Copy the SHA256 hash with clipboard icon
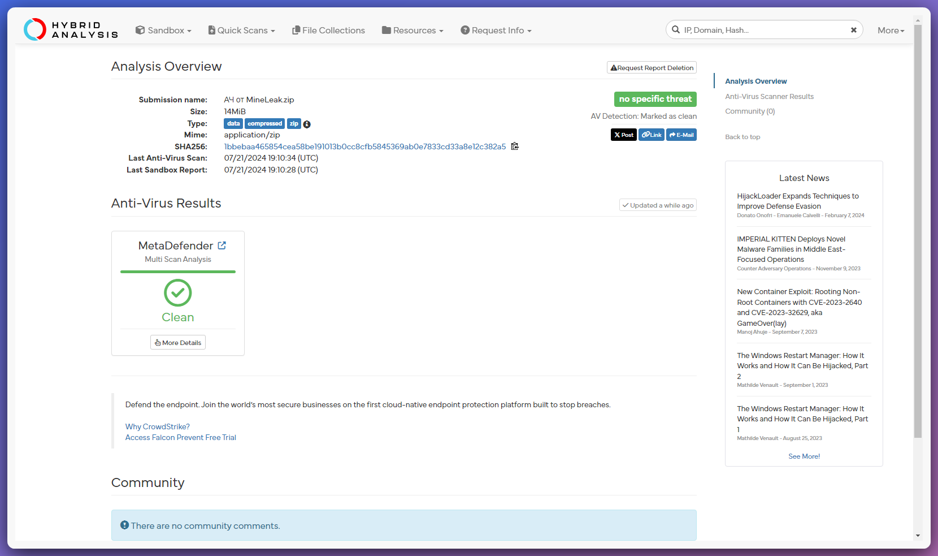This screenshot has width=938, height=556. coord(515,146)
